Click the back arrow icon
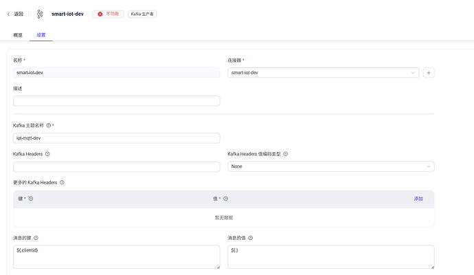This screenshot has width=474, height=275. tap(8, 14)
